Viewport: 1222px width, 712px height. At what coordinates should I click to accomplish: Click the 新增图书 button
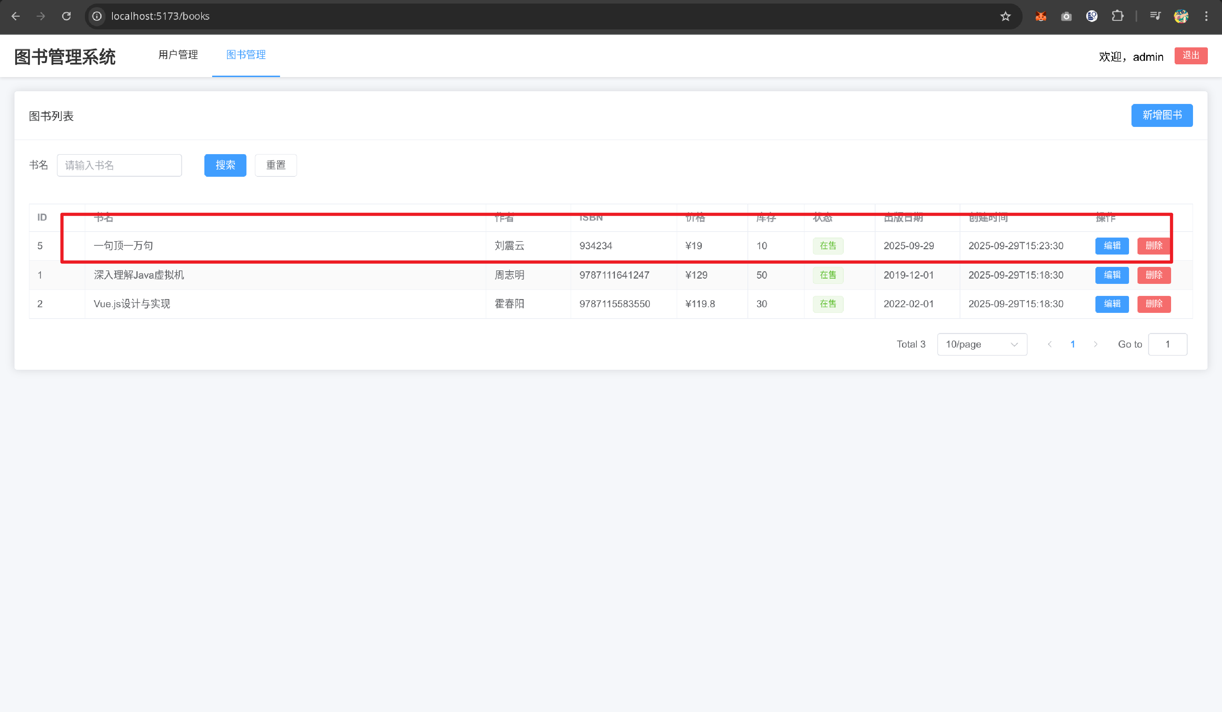click(1162, 115)
